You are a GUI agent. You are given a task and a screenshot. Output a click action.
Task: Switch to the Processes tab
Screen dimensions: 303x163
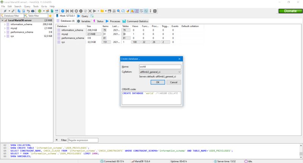(x=113, y=21)
